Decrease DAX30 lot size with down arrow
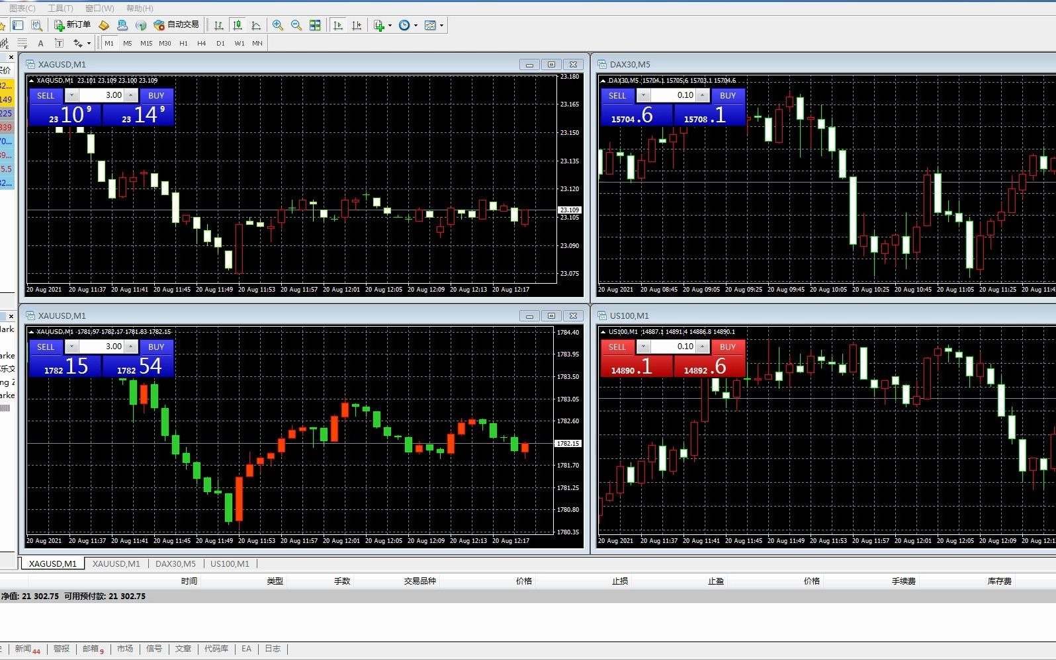1056x660 pixels. [643, 95]
